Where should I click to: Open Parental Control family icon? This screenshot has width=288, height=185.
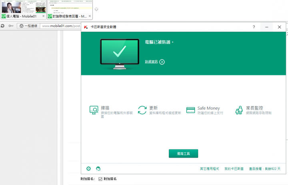239,110
